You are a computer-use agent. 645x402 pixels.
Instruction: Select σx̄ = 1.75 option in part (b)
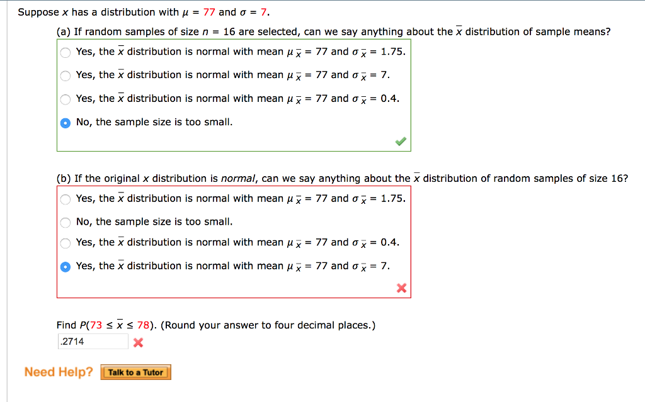click(66, 199)
